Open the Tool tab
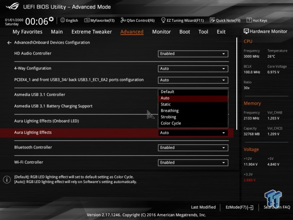Viewport: 293px width, 220px height. [x=203, y=32]
